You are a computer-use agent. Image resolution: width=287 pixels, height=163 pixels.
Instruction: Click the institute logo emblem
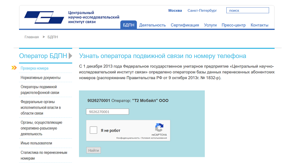44,17
